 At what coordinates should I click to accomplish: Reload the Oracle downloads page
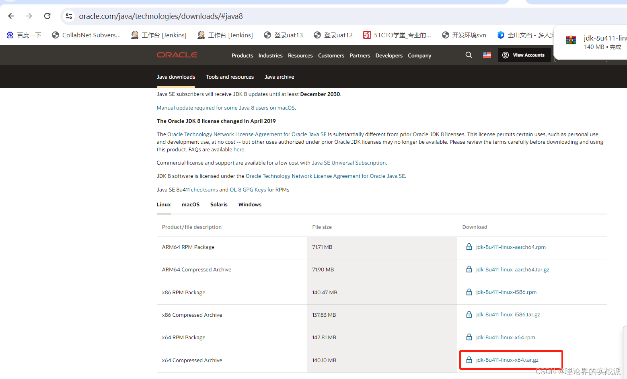point(47,16)
